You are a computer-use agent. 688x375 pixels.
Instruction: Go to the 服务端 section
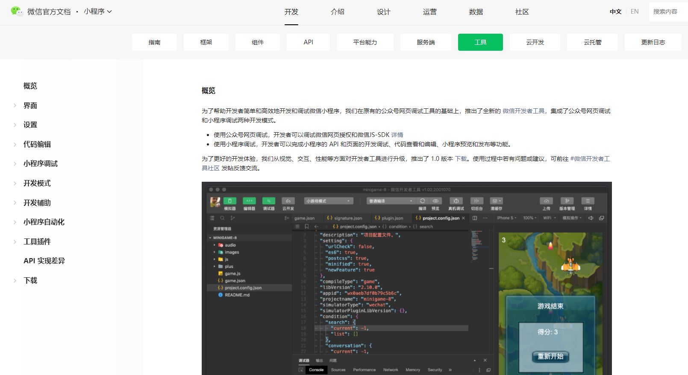tap(426, 42)
